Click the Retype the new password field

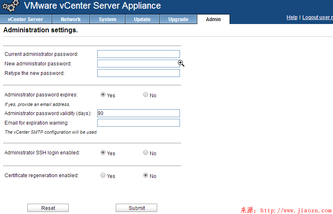pyautogui.click(x=138, y=73)
